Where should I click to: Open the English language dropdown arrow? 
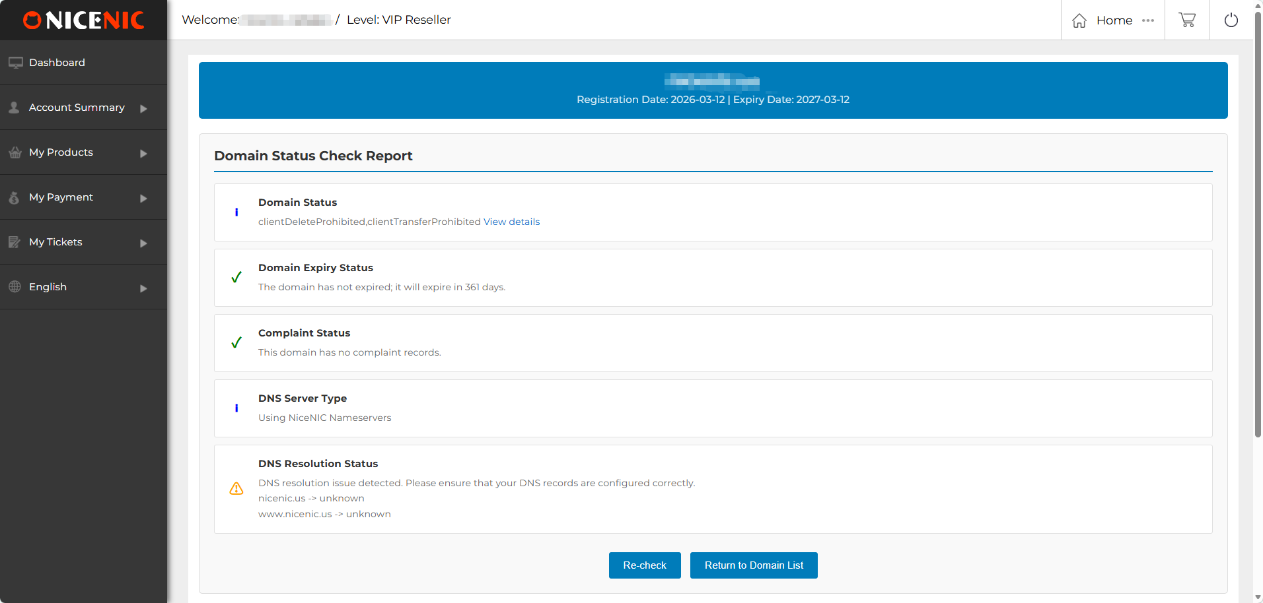pyautogui.click(x=143, y=288)
